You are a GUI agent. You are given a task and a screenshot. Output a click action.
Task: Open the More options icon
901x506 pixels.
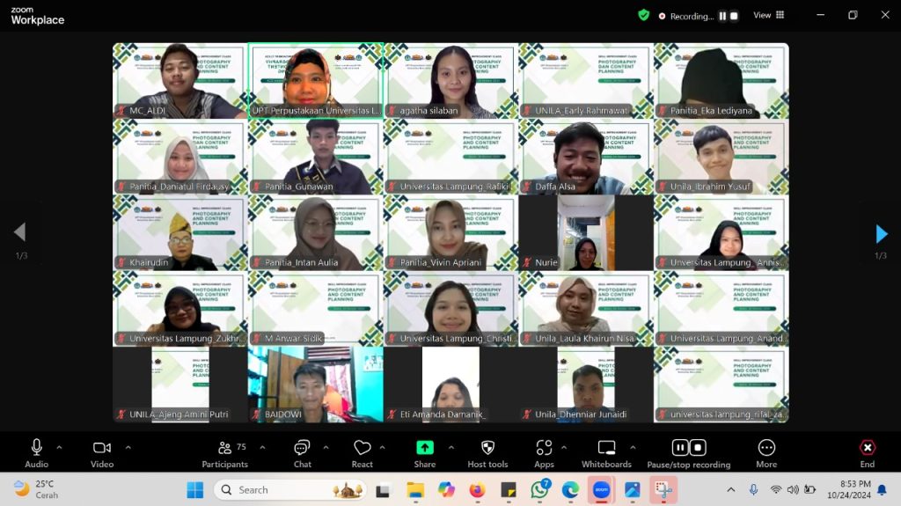[766, 448]
